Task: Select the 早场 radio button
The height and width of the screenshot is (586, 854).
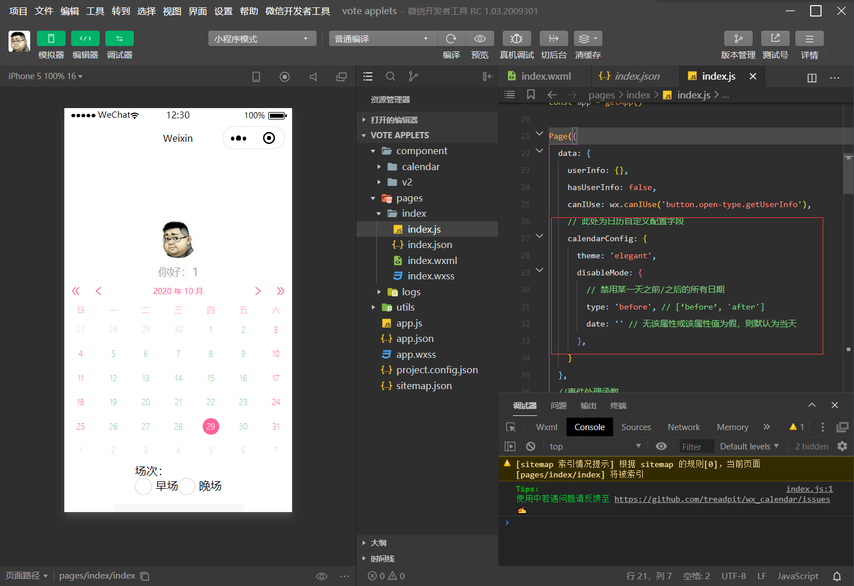Action: (143, 486)
